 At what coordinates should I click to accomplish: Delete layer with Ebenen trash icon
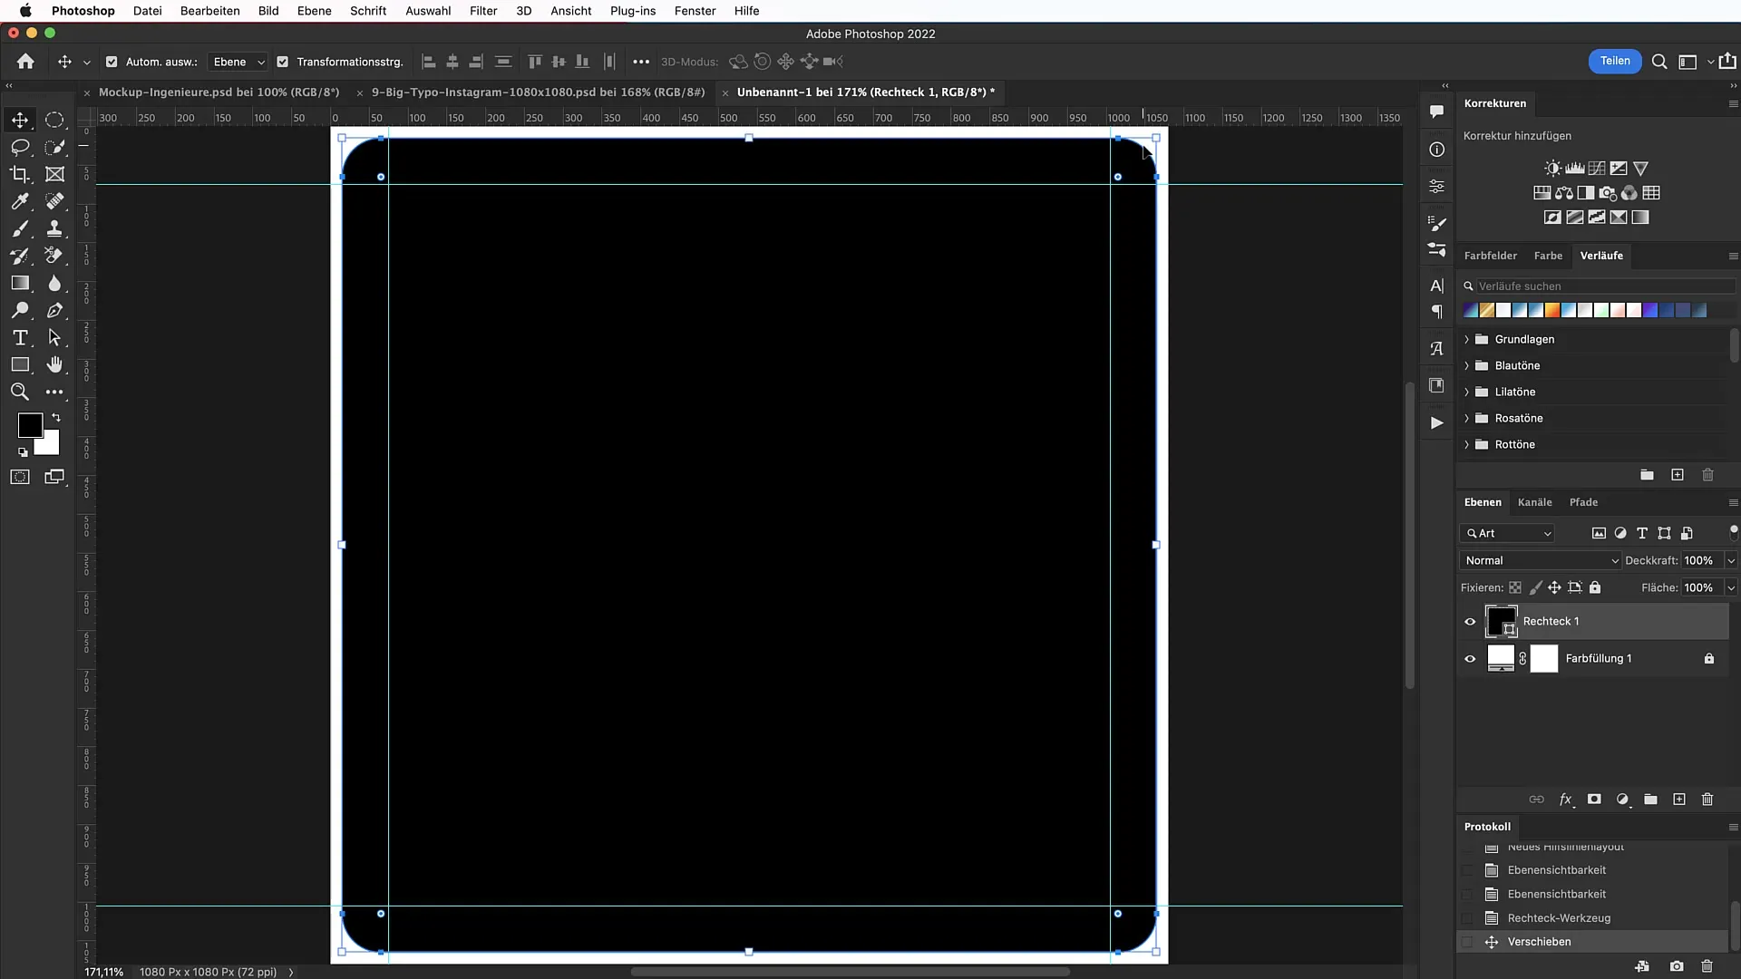[1707, 800]
